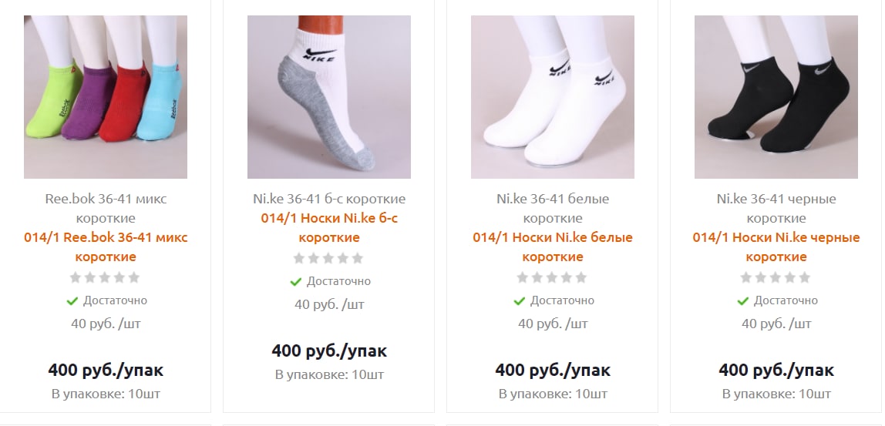
Task: Click the 400 руб./упак price of black socks
Action: [x=776, y=371]
